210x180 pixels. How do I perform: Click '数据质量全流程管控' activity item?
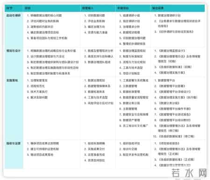click(x=135, y=97)
